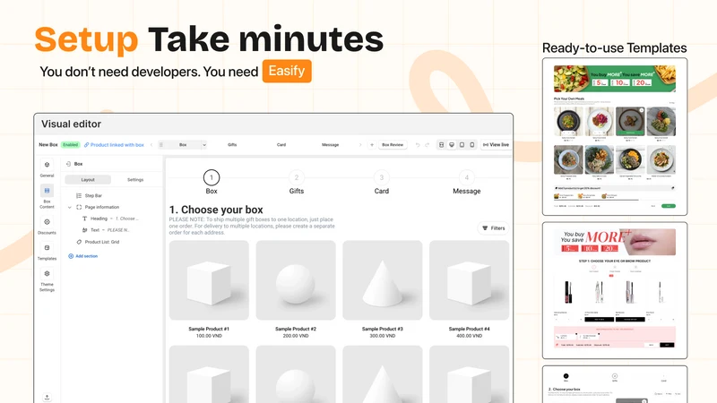The image size is (717, 403).
Task: Click step 3 Card circle in preview
Action: click(382, 177)
